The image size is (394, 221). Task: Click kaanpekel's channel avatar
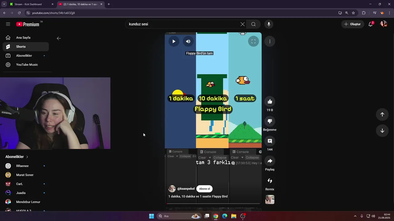coord(172,189)
